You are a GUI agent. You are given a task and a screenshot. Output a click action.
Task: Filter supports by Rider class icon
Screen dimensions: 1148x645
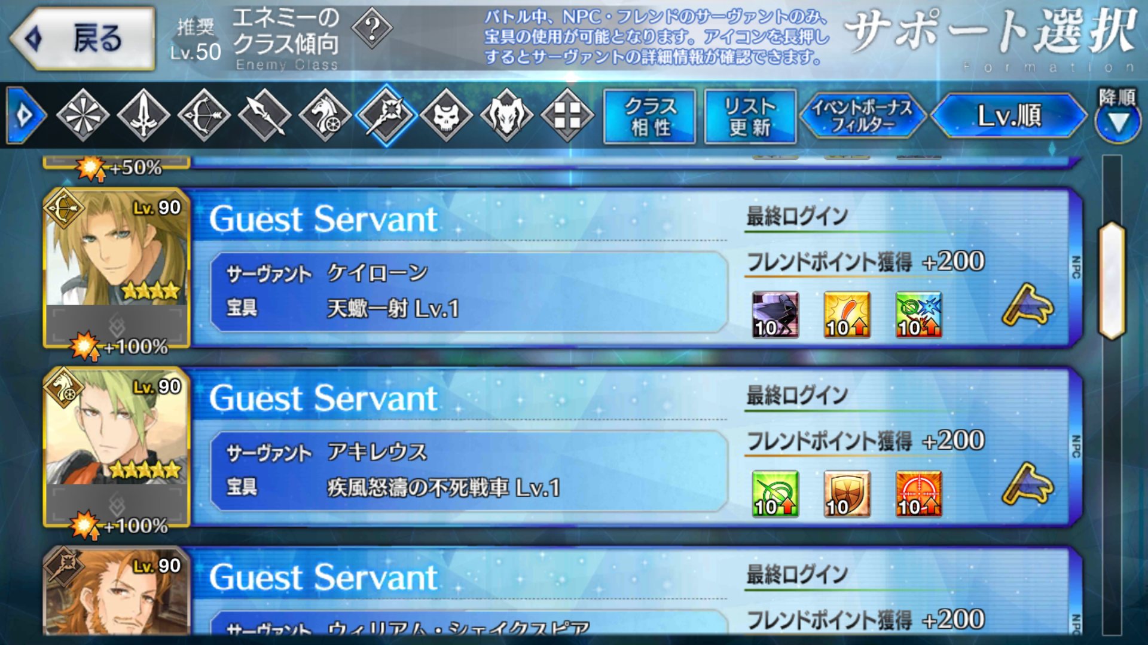tap(325, 115)
